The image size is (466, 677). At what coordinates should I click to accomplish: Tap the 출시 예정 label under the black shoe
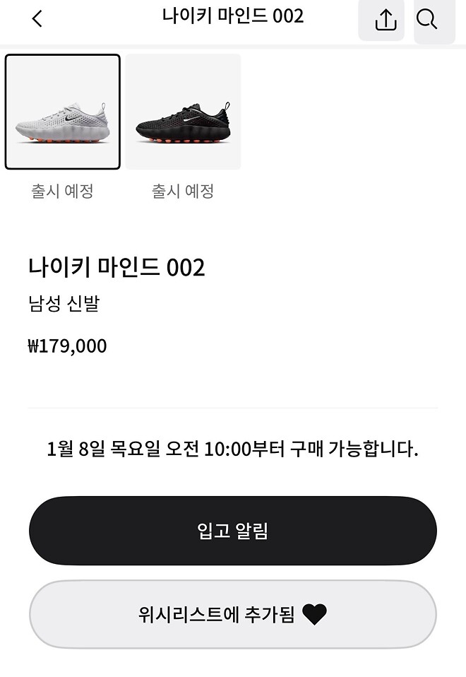[x=184, y=191]
